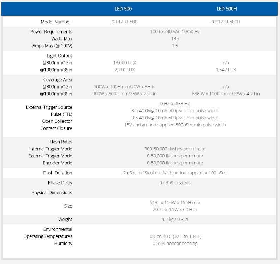This screenshot has height=264, width=280.
Task: Select the Weight row label
Action: click(x=65, y=220)
